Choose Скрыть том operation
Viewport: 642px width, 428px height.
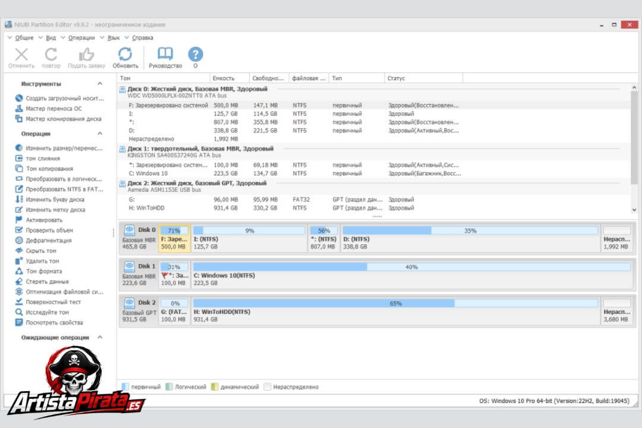click(36, 251)
